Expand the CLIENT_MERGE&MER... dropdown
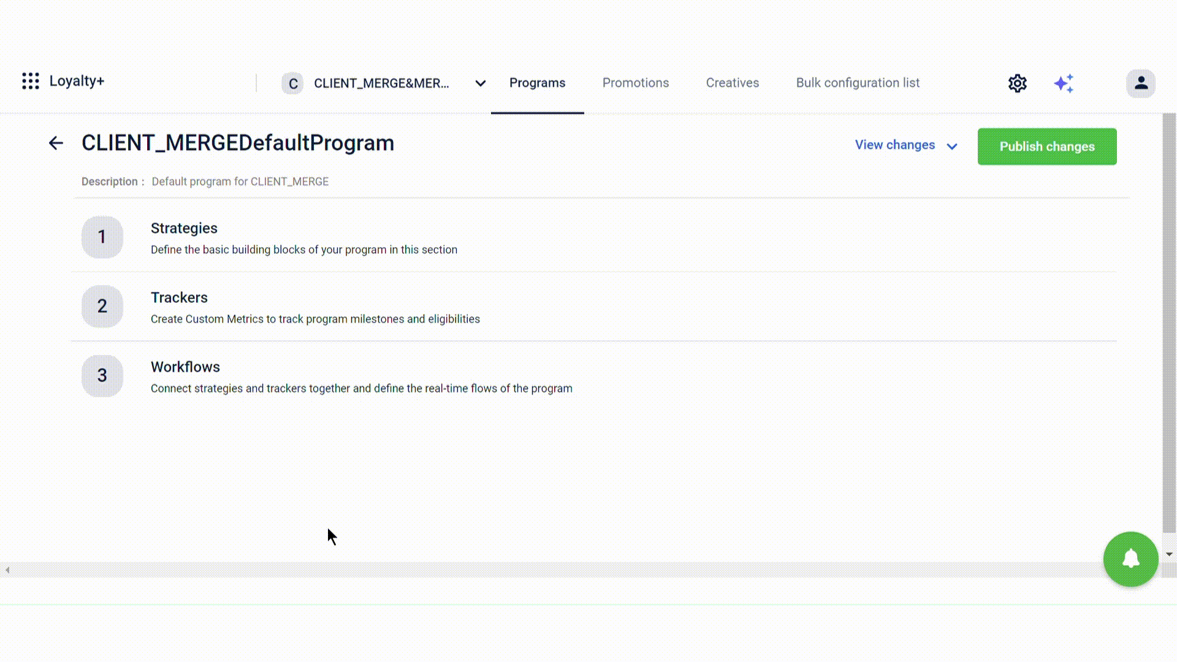This screenshot has height=662, width=1177. click(x=480, y=83)
